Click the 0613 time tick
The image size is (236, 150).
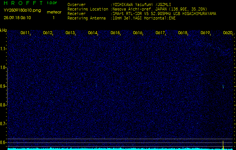[x=70, y=33]
